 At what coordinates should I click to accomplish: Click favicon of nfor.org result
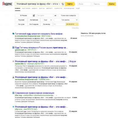pyautogui.click(x=13, y=93)
